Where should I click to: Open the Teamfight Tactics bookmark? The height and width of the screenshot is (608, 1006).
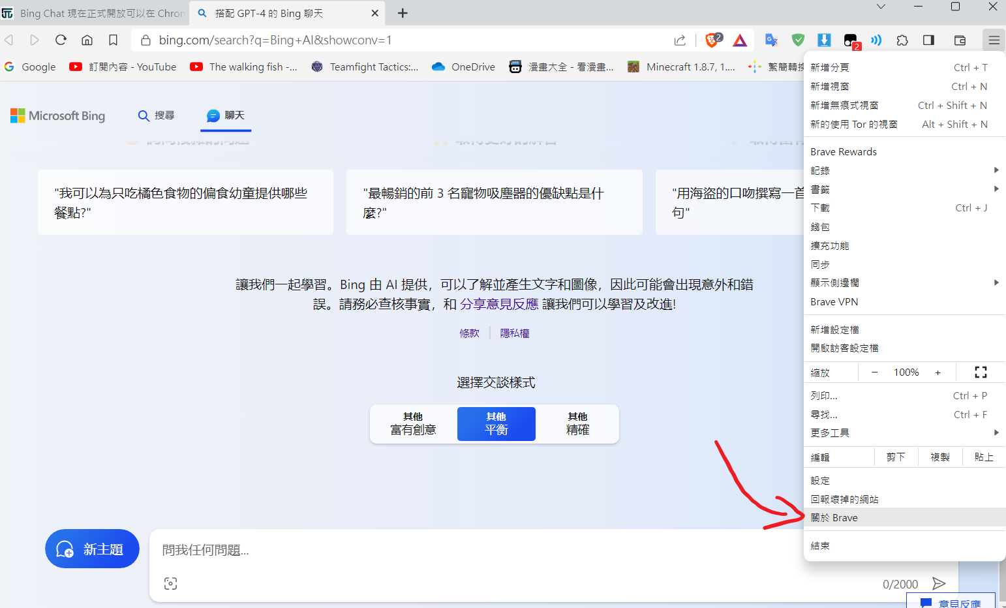[365, 67]
